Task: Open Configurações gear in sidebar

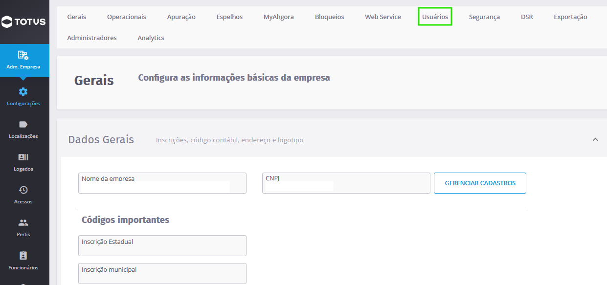Action: 23,96
